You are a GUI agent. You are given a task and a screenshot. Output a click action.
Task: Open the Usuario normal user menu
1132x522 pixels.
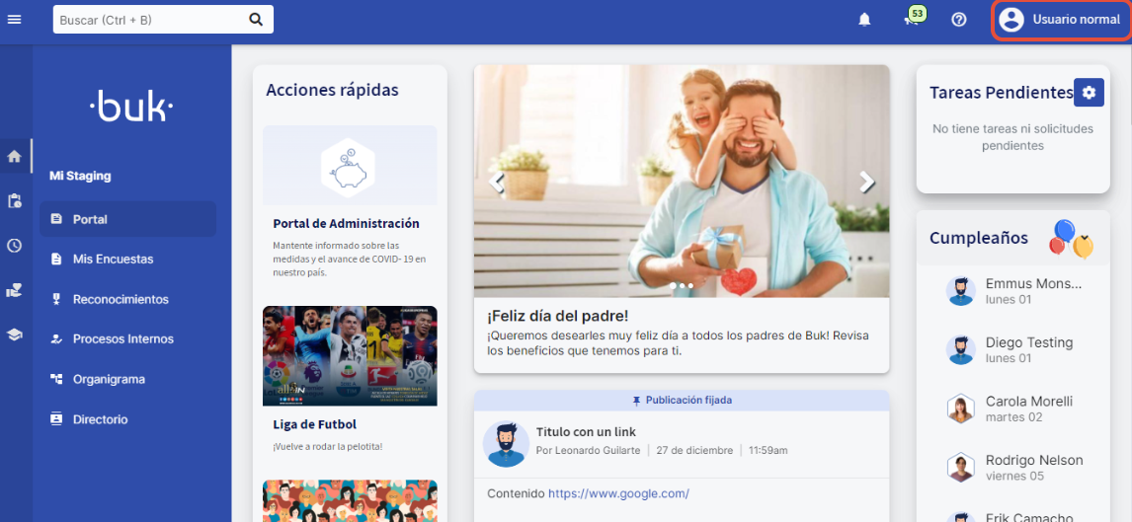tap(1061, 20)
